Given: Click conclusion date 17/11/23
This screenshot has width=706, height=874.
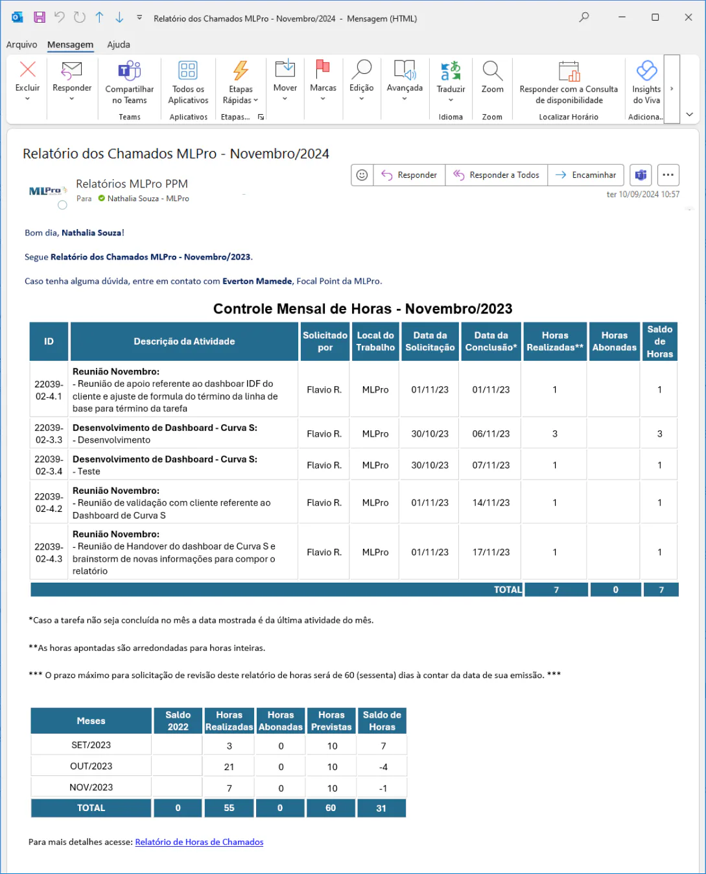Looking at the screenshot, I should click(x=491, y=552).
